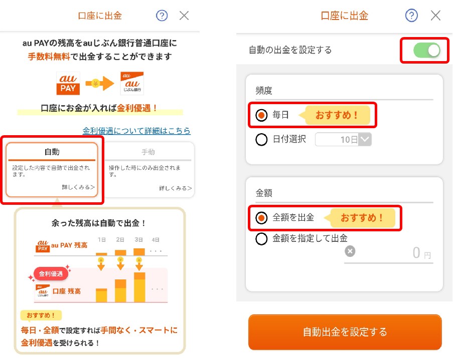453x358 pixels.
Task: Close the left 口座に出金 dialog
Action: [x=184, y=16]
